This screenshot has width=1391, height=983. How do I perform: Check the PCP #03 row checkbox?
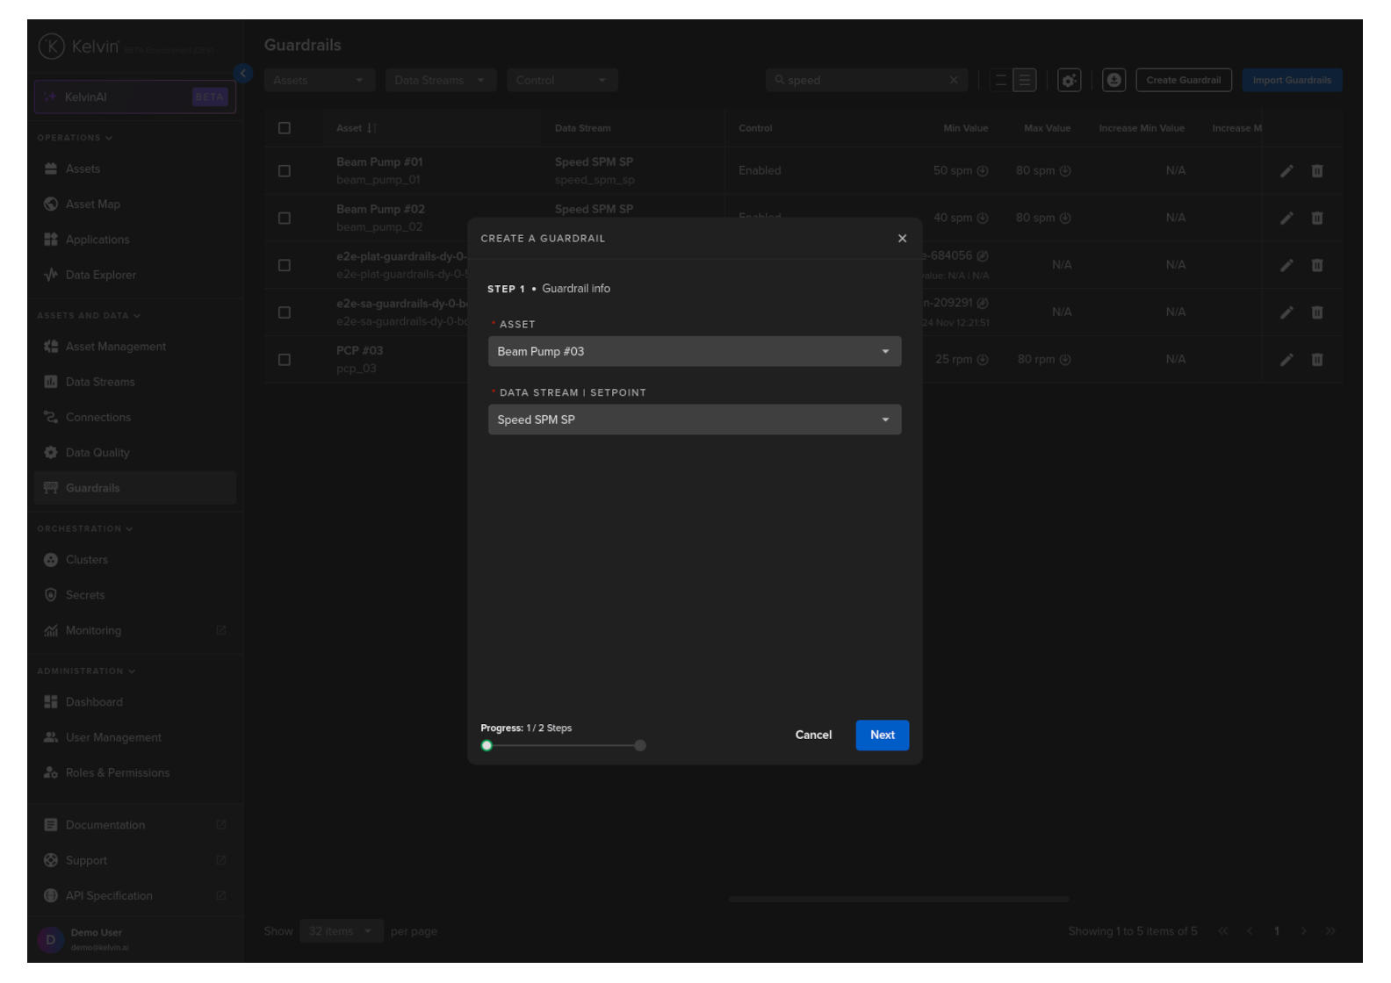pos(285,360)
